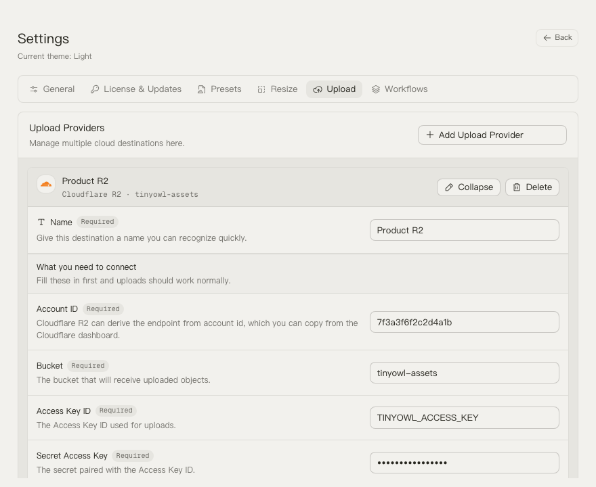Select the Upload tab
The width and height of the screenshot is (596, 487).
pos(334,89)
